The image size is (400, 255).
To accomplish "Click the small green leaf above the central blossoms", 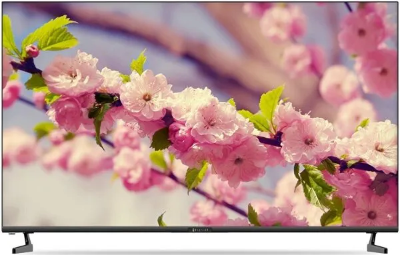I will point(139,63).
